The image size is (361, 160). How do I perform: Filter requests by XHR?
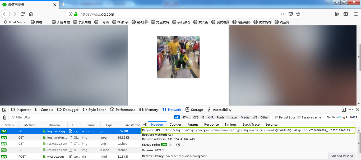(x=211, y=117)
